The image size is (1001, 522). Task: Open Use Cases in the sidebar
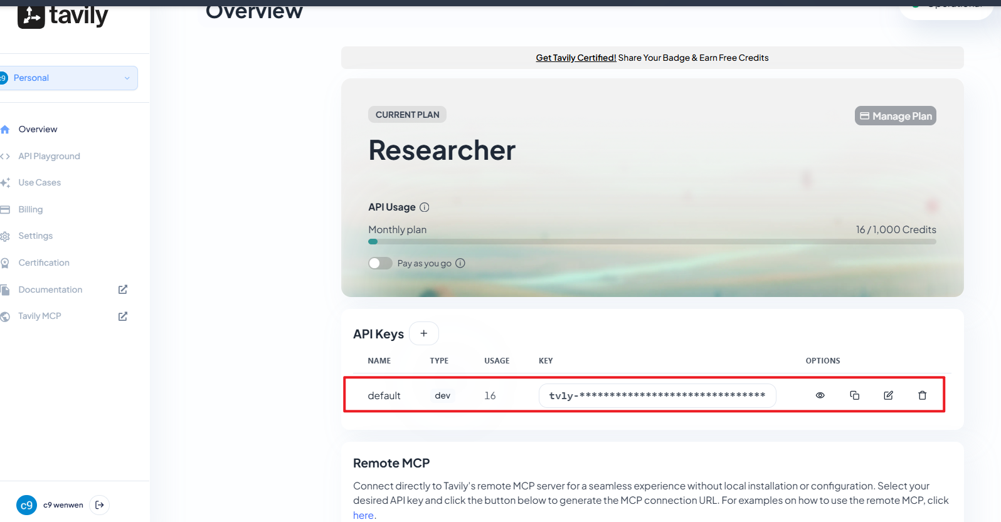click(x=40, y=183)
